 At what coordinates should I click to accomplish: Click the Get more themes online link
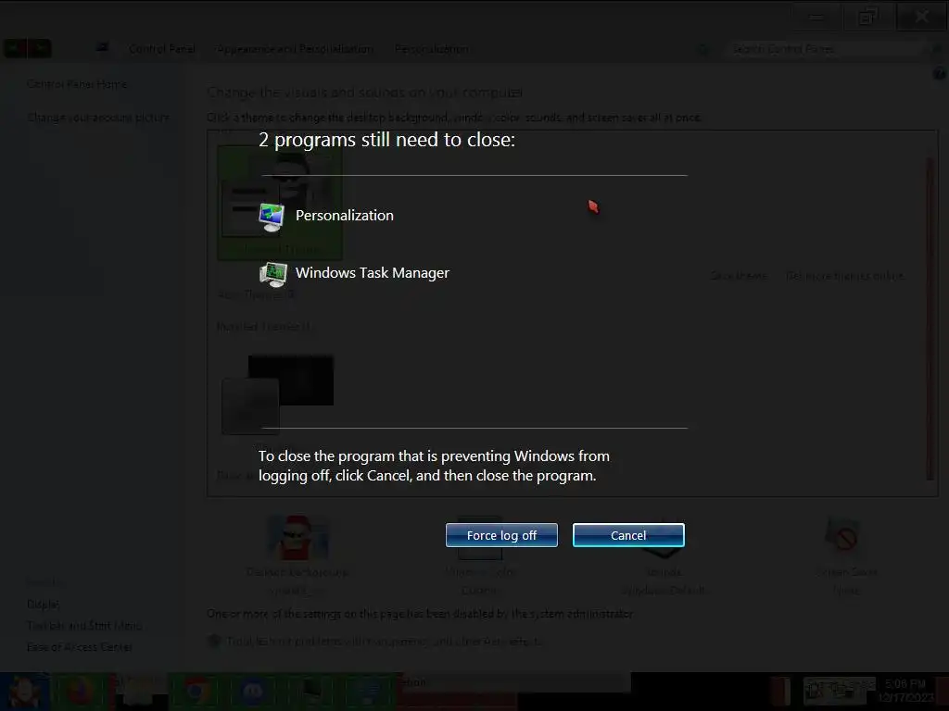click(x=845, y=276)
